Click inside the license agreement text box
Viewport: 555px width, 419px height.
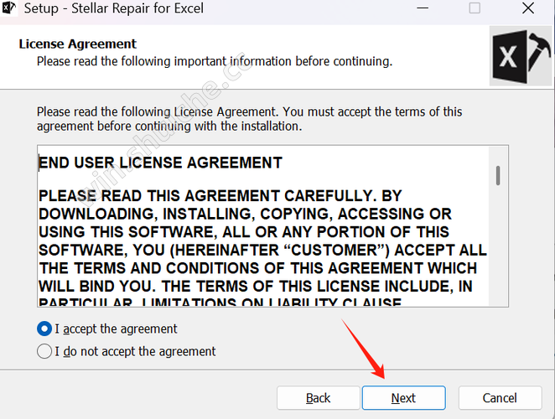tap(262, 225)
